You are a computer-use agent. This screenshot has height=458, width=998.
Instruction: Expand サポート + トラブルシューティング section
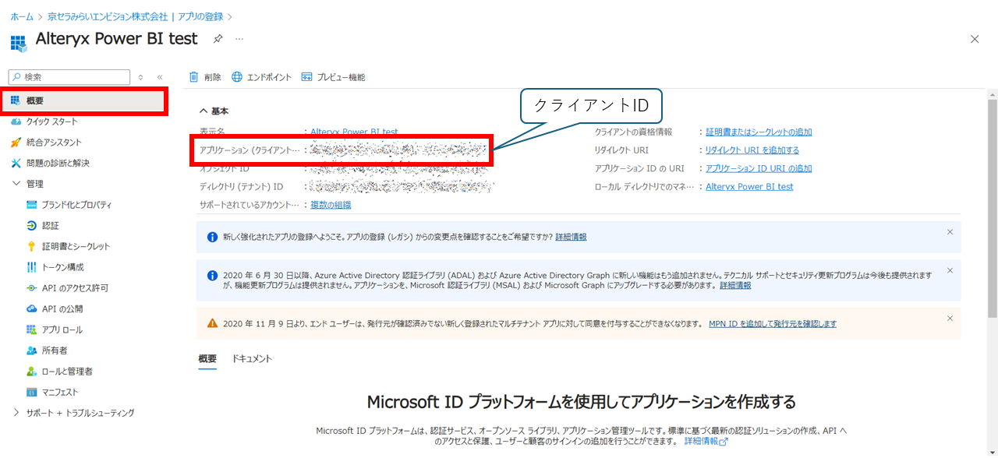[17, 413]
